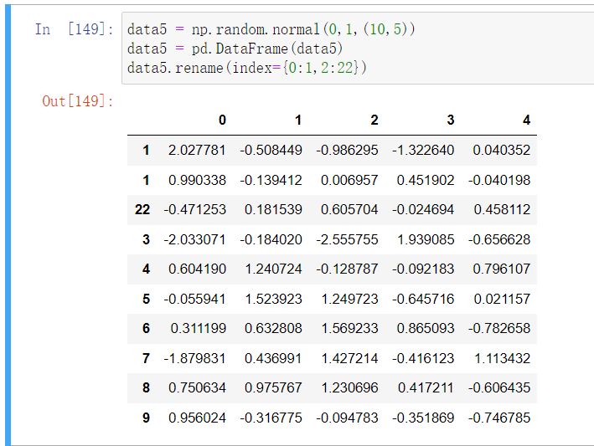
Task: Click row index label 9
Action: click(147, 418)
